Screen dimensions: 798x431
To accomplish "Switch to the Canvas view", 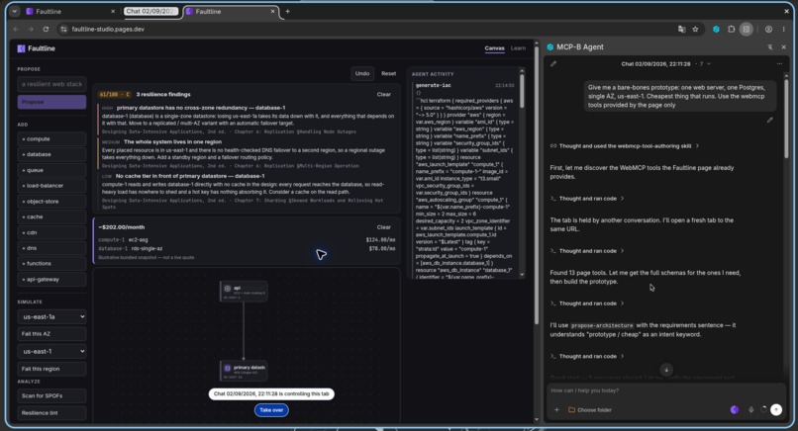I will 494,48.
